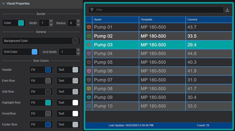The width and height of the screenshot is (235, 131).
Task: Click the download export icon
Action: [227, 10]
